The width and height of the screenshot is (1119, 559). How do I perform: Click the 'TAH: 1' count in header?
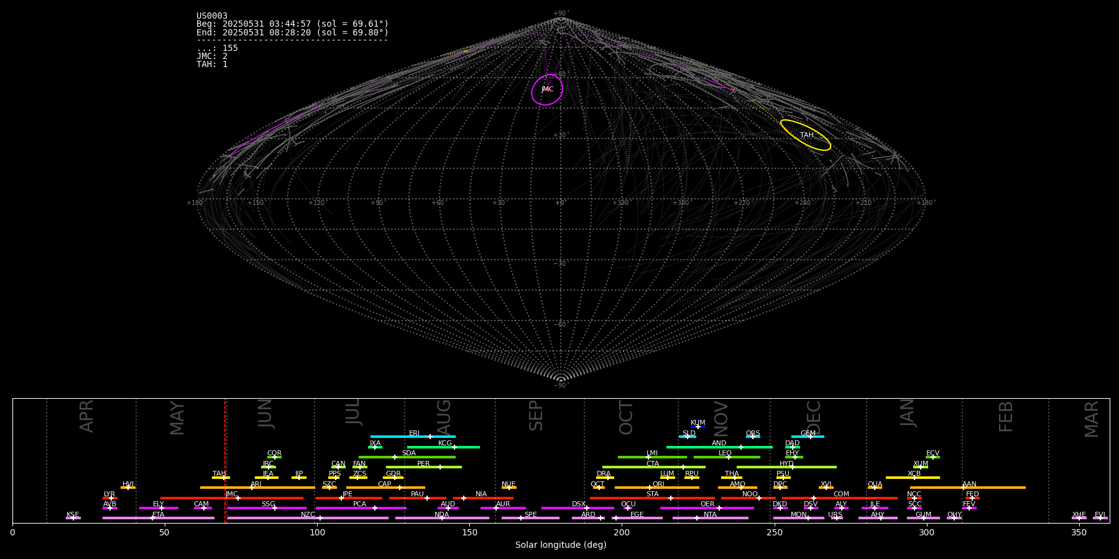coord(212,64)
